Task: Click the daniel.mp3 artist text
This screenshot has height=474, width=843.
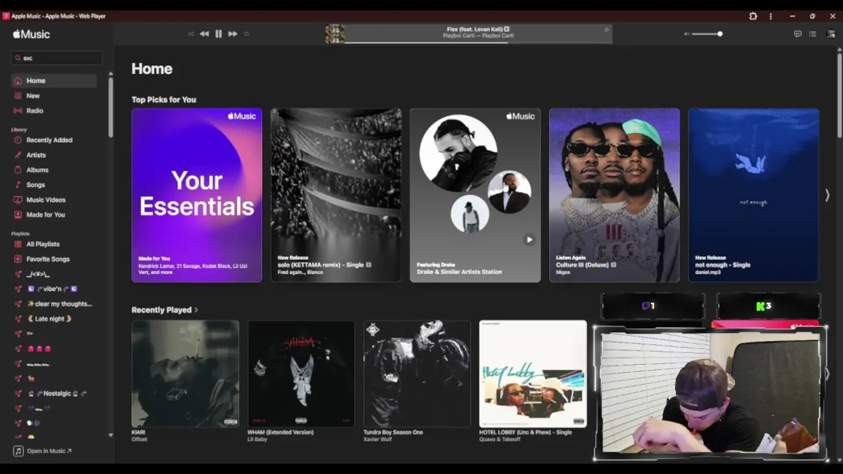Action: pos(708,272)
